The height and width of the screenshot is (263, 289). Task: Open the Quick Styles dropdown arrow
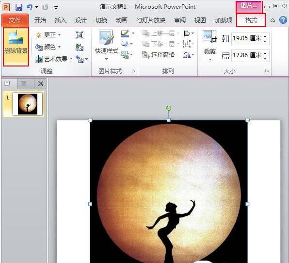tap(106, 59)
